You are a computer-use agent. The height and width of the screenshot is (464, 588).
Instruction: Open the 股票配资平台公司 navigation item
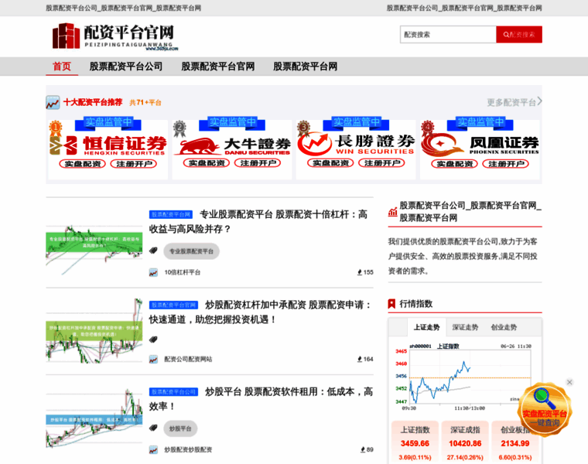click(x=125, y=67)
